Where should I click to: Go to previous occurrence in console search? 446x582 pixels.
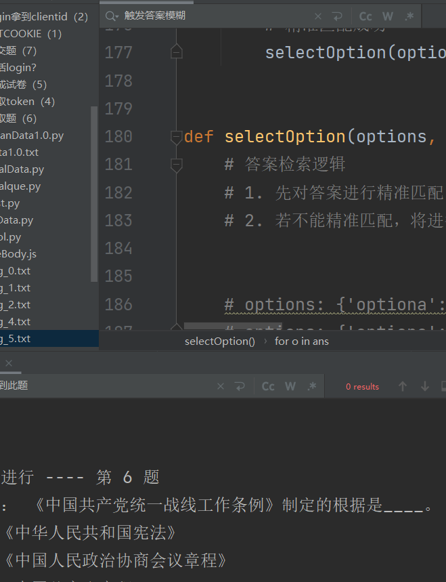click(x=403, y=386)
